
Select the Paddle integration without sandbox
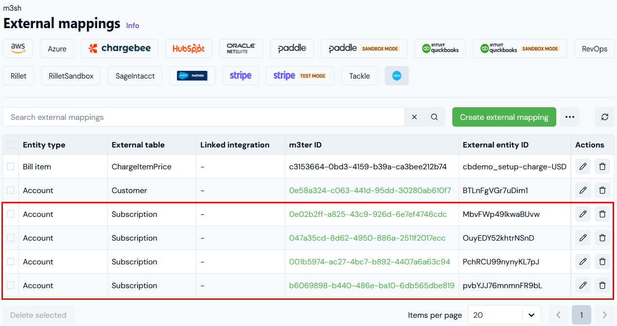pyautogui.click(x=292, y=49)
